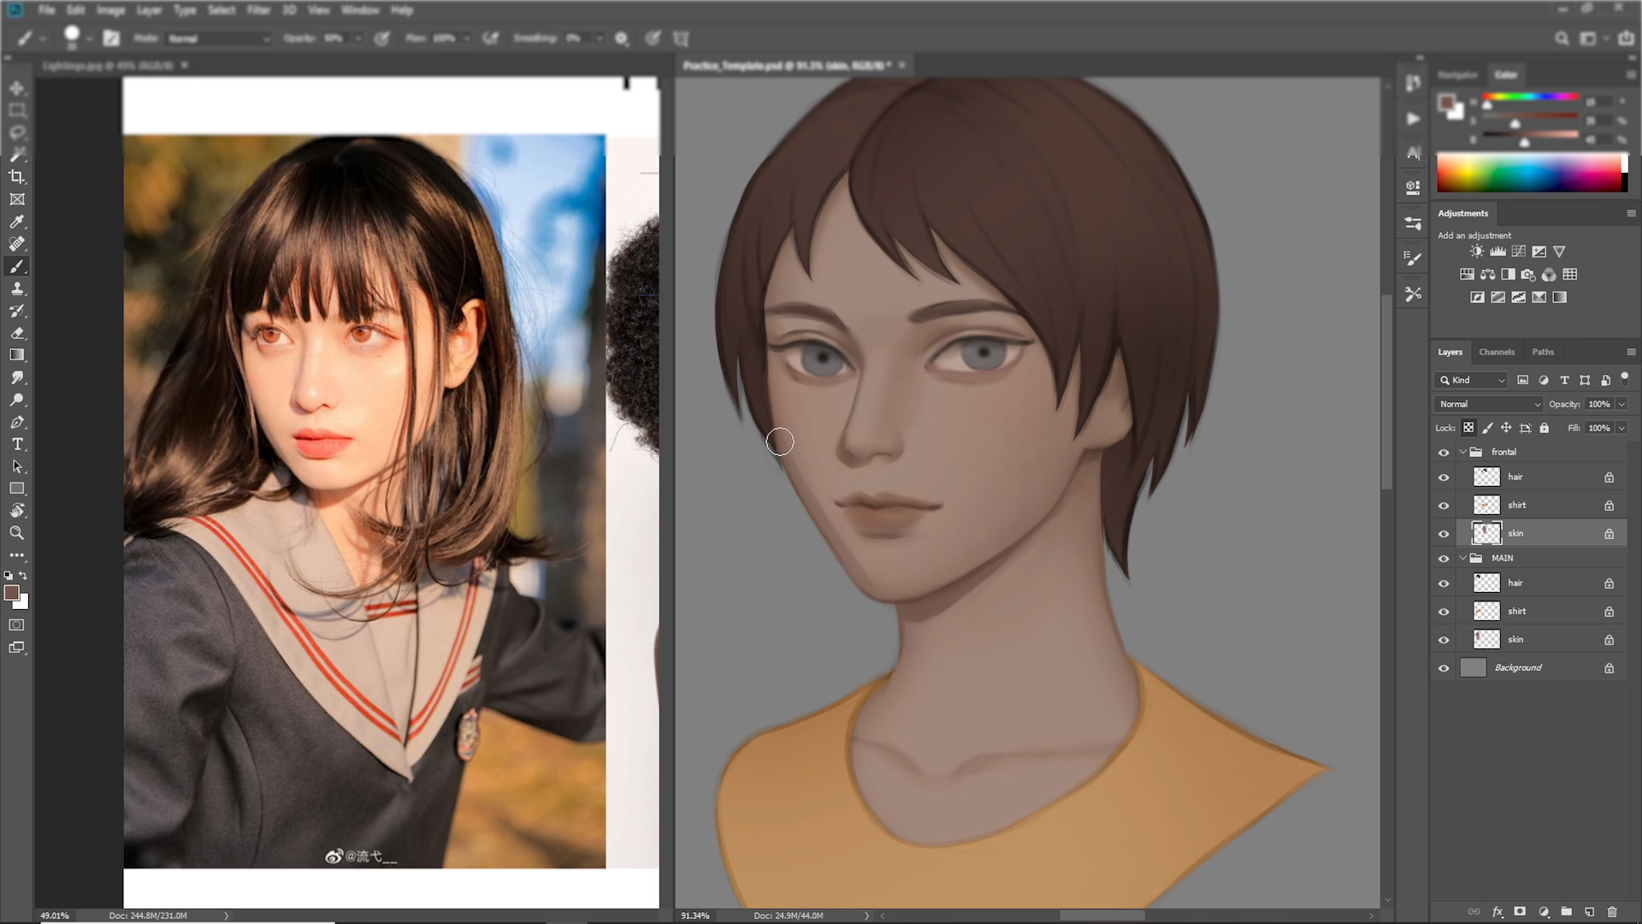The width and height of the screenshot is (1642, 924).
Task: Hide the MAIN shirt layer
Action: pos(1444,612)
